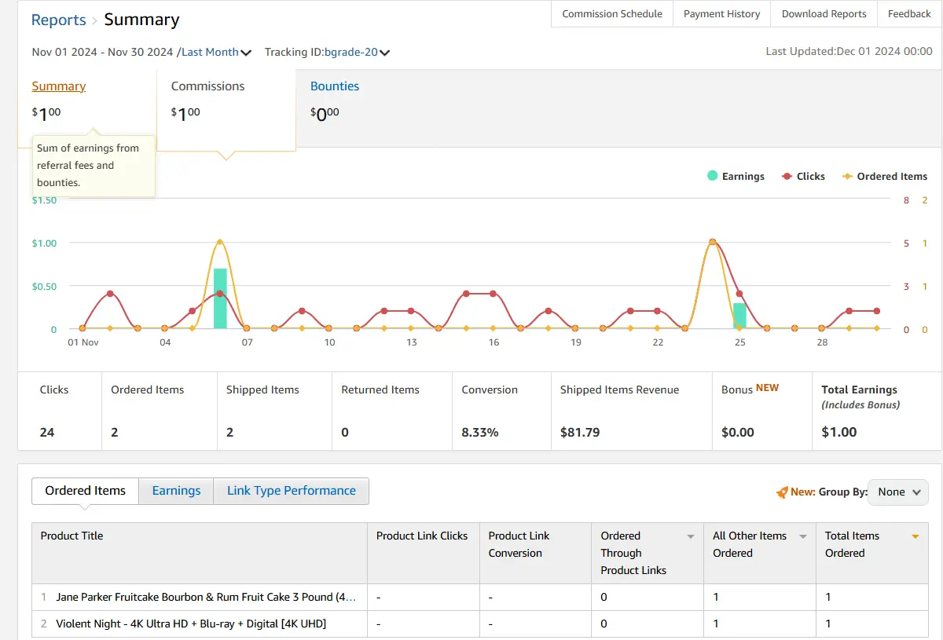Click the Conversion value 8.33%
The height and width of the screenshot is (640, 943).
(480, 433)
